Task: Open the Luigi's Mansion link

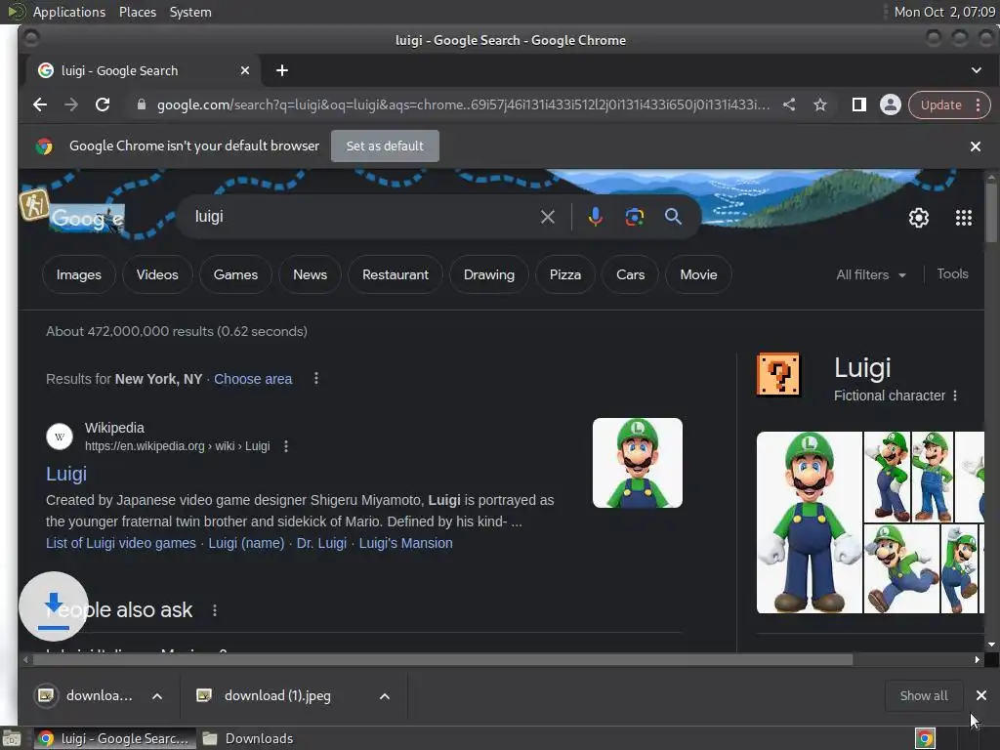Action: 405,543
